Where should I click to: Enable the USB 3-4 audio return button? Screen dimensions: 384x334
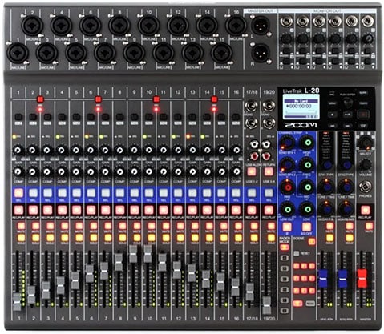(x=269, y=171)
